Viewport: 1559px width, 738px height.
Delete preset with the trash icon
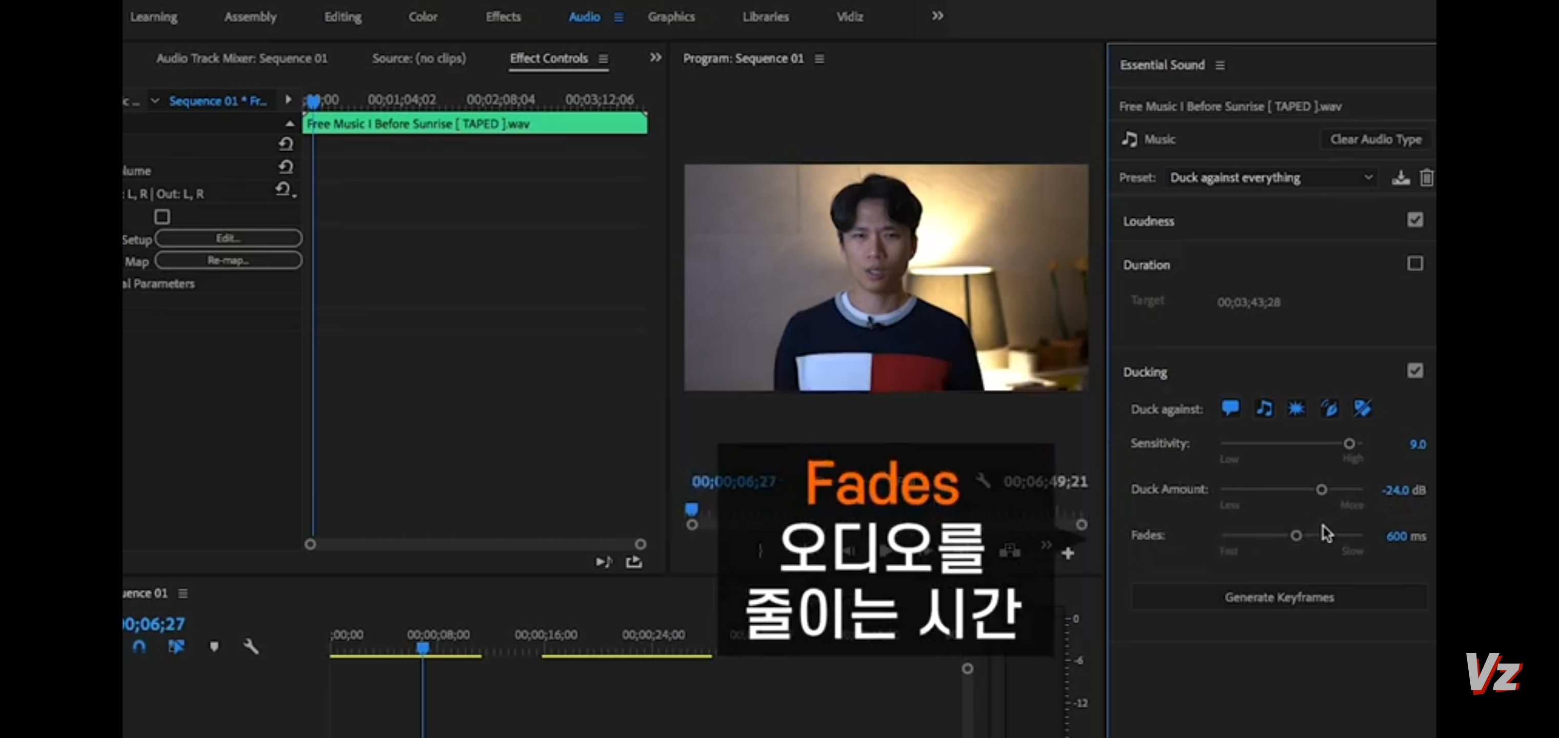click(1427, 178)
